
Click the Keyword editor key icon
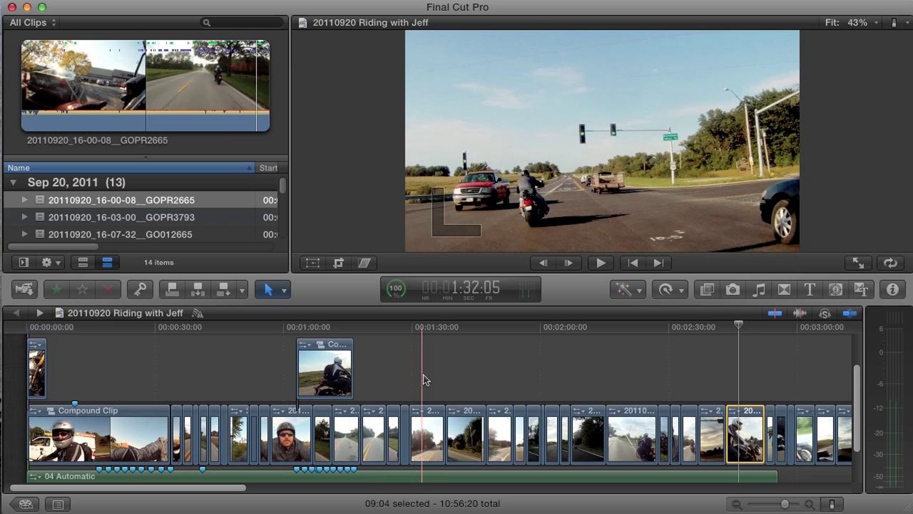140,290
